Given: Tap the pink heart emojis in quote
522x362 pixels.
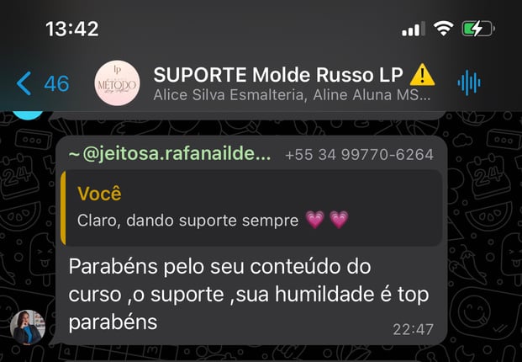Looking at the screenshot, I should [x=327, y=220].
